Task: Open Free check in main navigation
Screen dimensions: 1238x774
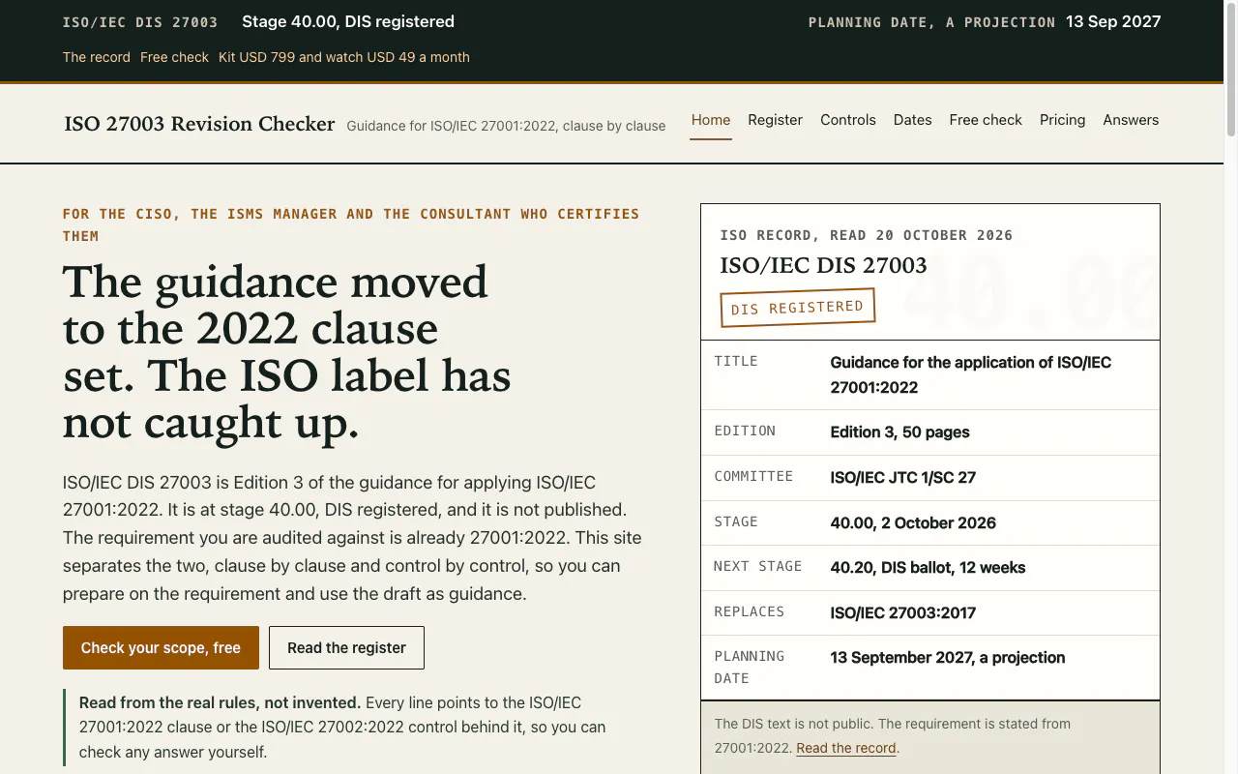Action: point(986,120)
